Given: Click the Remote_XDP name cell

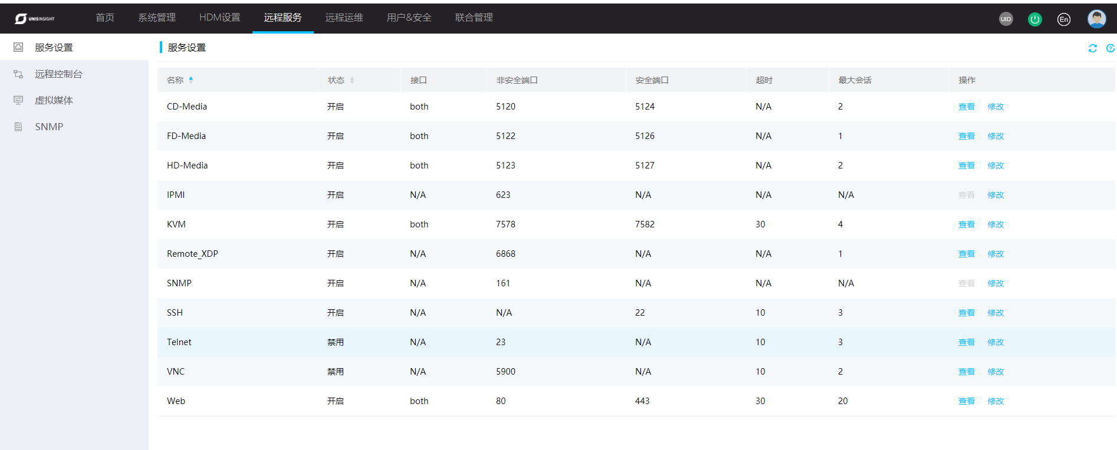Looking at the screenshot, I should tap(192, 254).
